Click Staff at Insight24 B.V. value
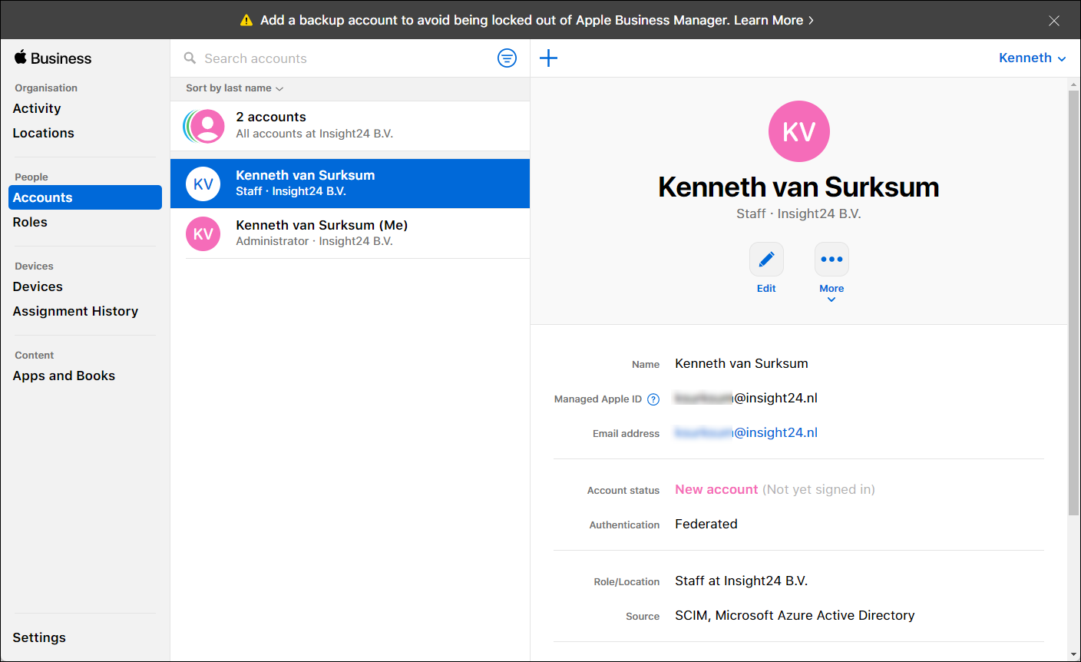 [x=742, y=581]
